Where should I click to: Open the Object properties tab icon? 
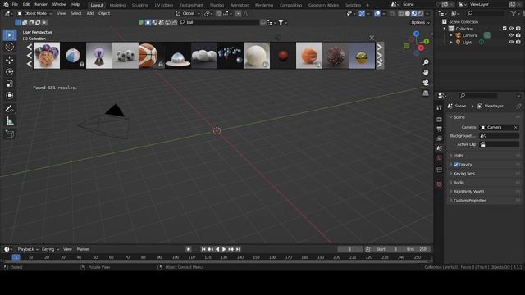440,170
